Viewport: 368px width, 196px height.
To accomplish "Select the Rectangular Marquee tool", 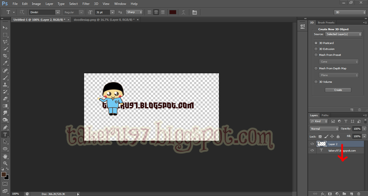I will 5,35.
